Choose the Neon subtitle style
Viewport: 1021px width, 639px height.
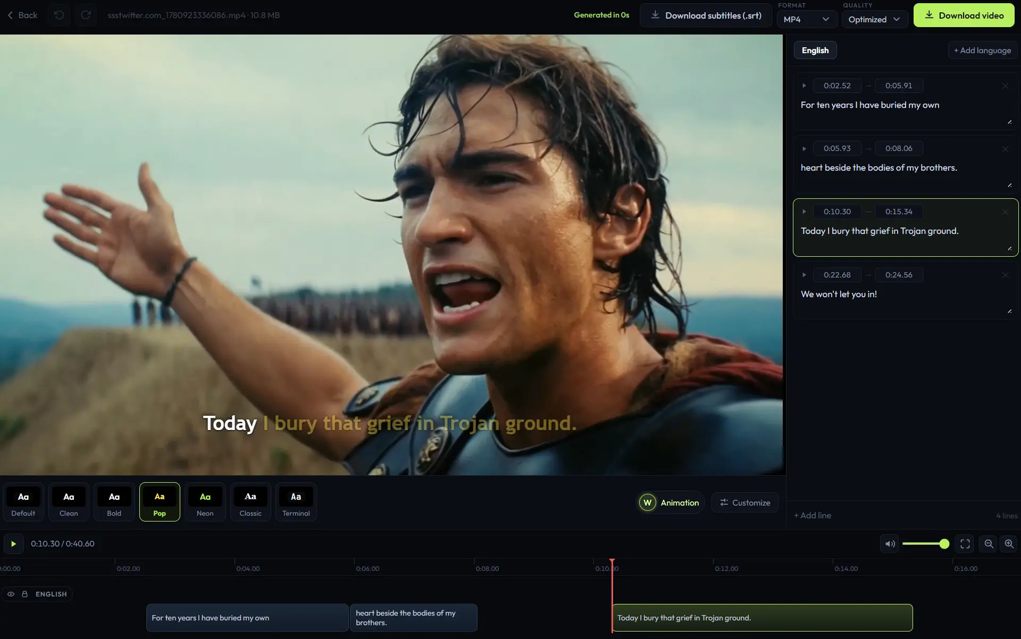[x=205, y=502]
